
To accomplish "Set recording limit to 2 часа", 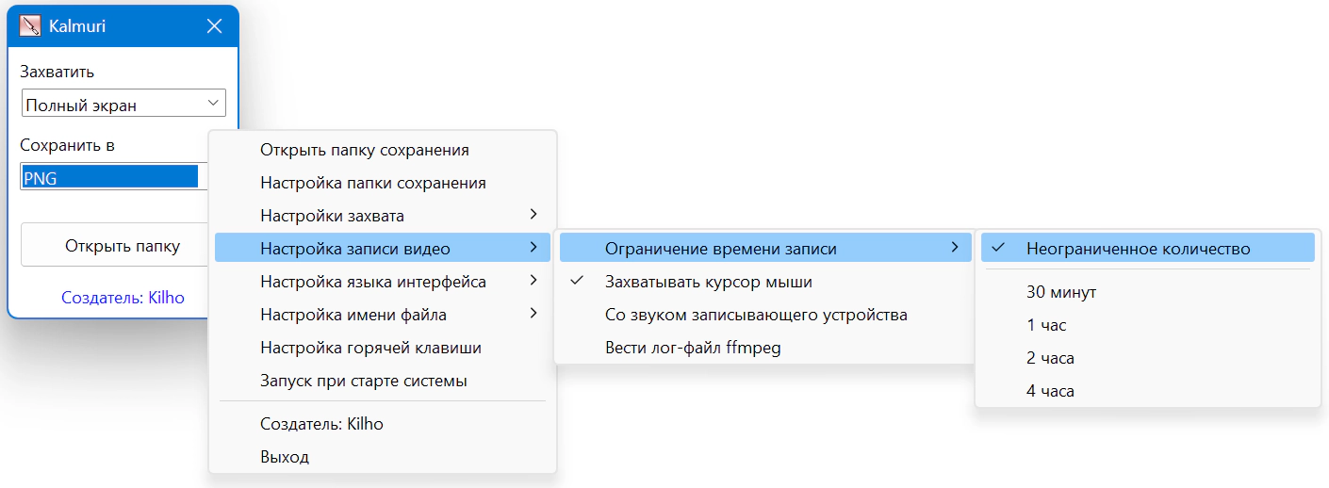I will 1148,358.
